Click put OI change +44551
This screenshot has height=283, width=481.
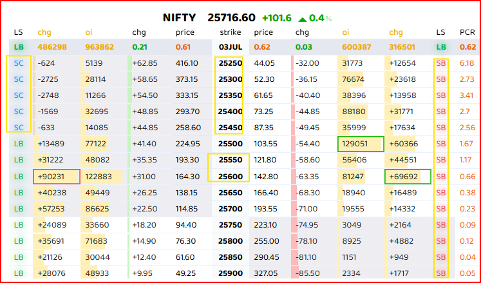click(403, 160)
